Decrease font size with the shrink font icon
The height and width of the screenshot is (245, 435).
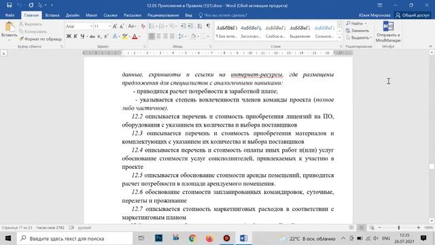[x=122, y=27]
